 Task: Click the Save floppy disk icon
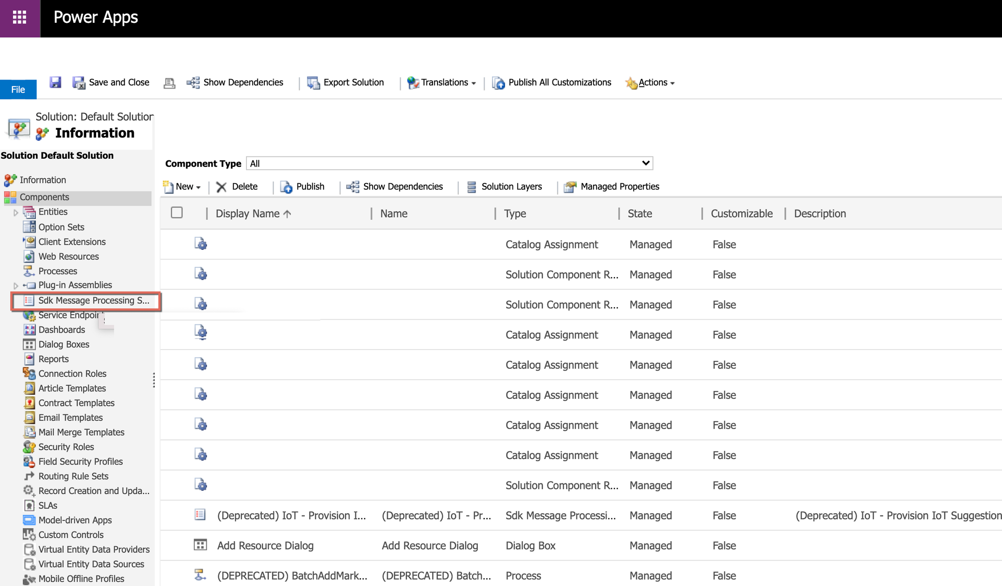click(x=55, y=82)
